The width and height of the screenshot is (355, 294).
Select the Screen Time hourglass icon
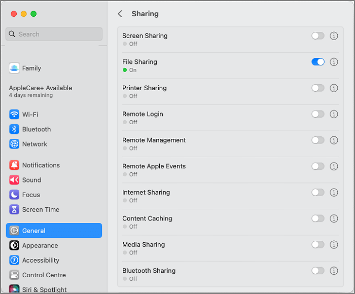[14, 209]
